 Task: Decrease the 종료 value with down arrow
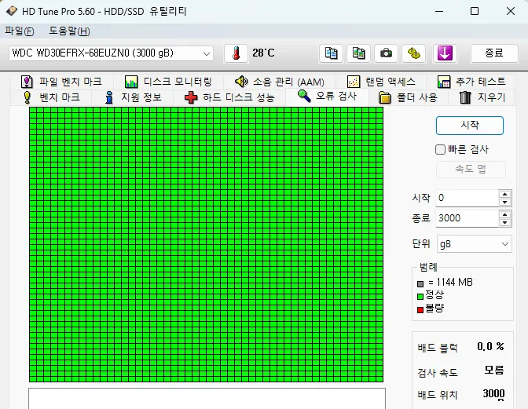tap(504, 223)
